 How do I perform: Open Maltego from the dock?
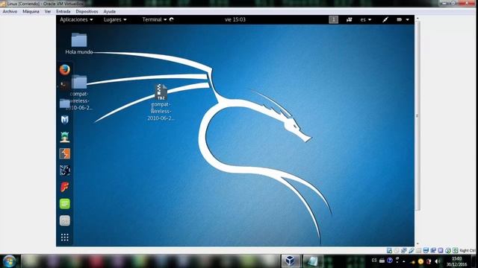click(65, 170)
